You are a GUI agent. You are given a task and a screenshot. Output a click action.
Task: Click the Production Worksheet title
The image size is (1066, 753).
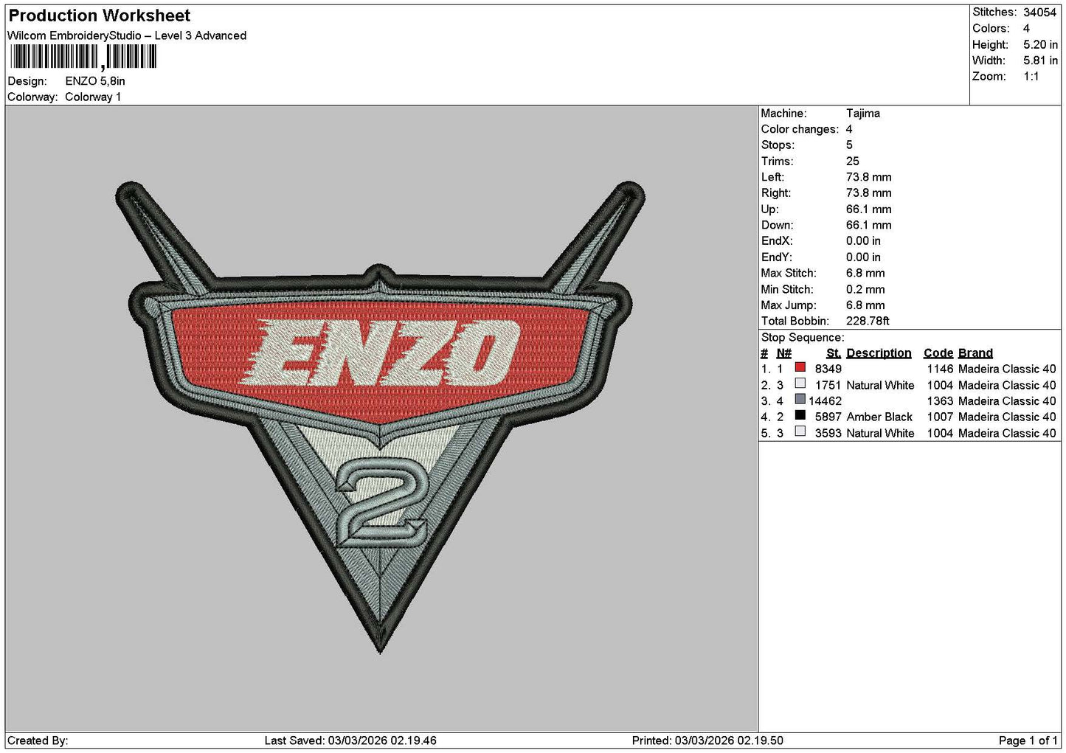[100, 15]
